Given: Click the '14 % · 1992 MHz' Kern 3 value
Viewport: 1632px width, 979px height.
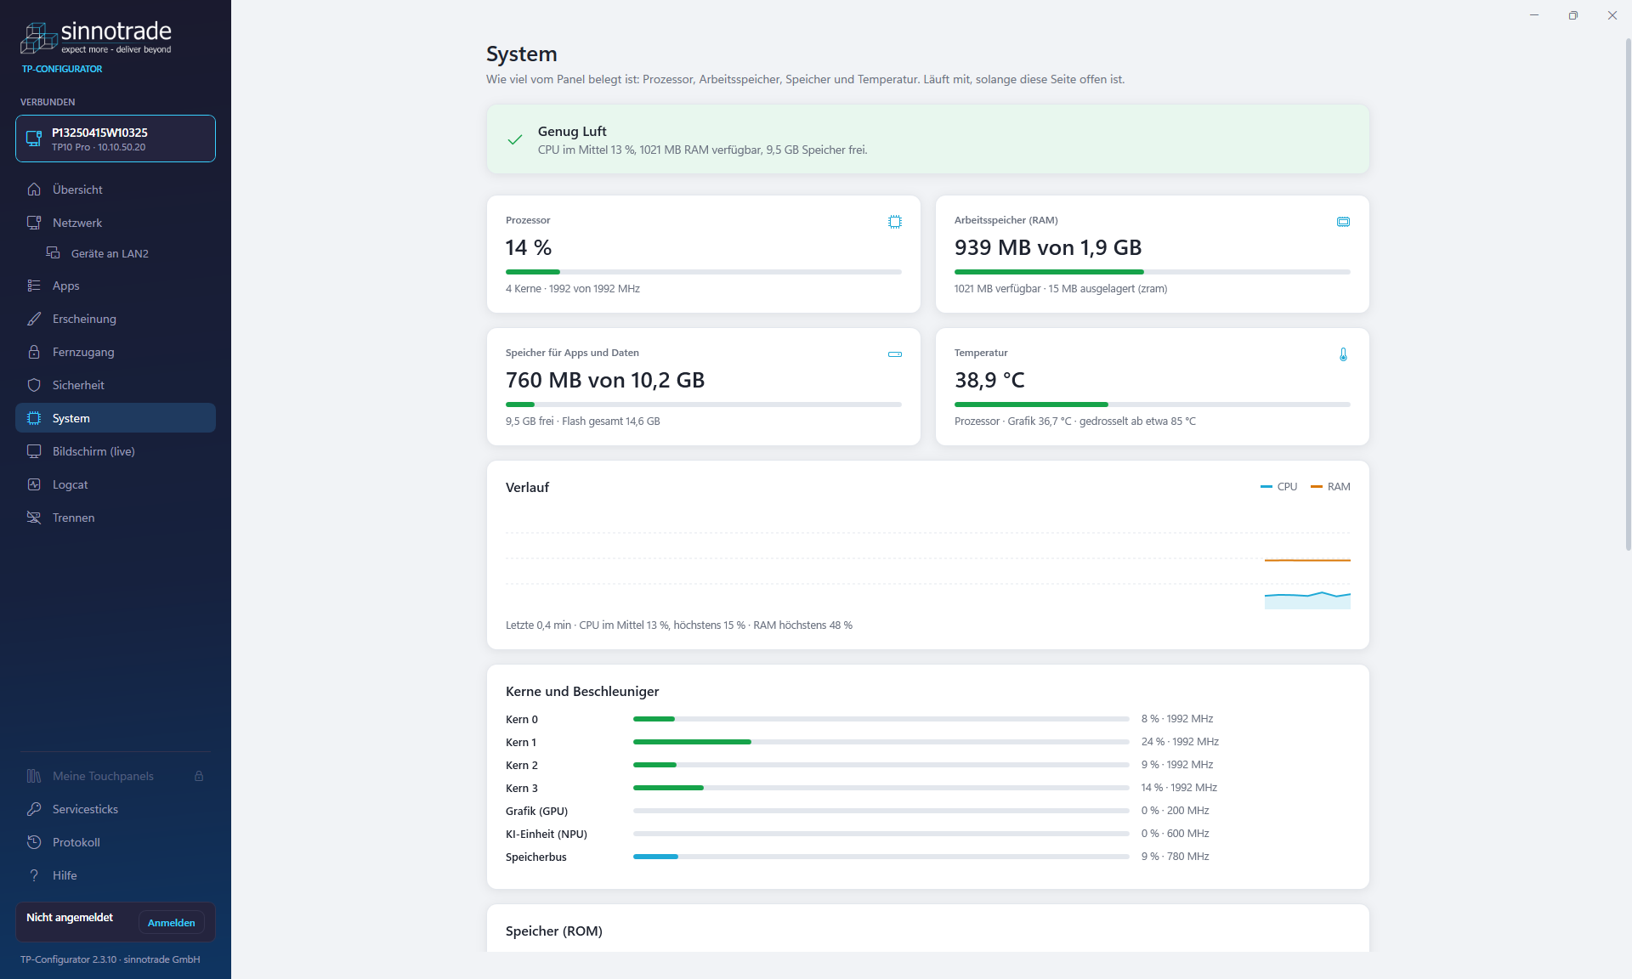Looking at the screenshot, I should tap(1179, 788).
